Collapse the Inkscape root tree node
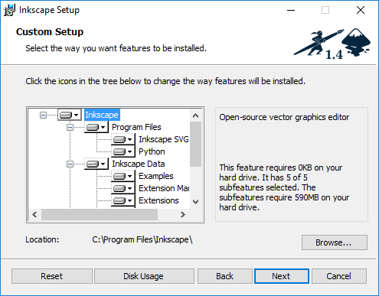Image resolution: width=379 pixels, height=296 pixels. 43,115
